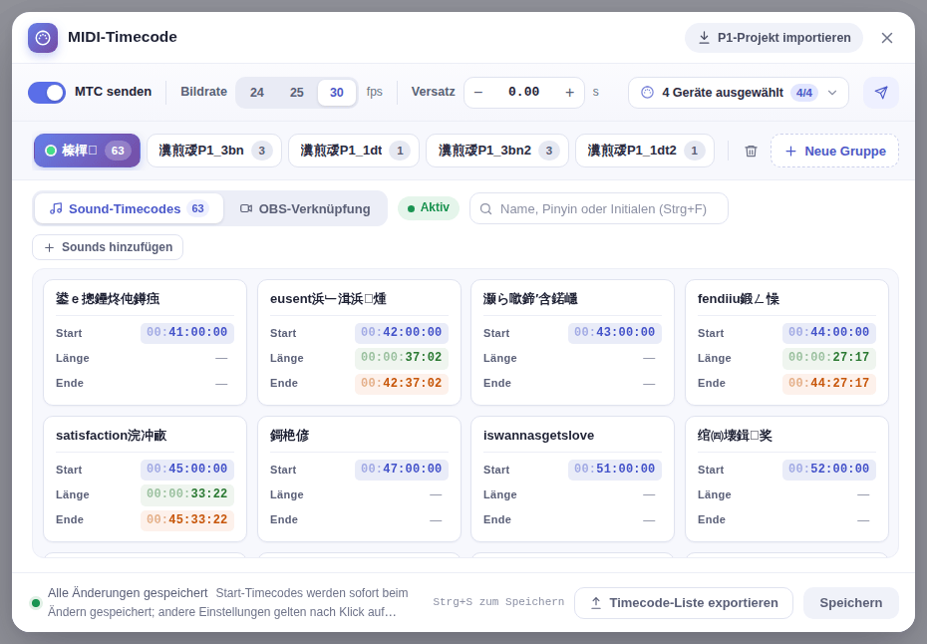Focus the Name, Pinyin search field
Image resolution: width=927 pixels, height=644 pixels.
599,208
